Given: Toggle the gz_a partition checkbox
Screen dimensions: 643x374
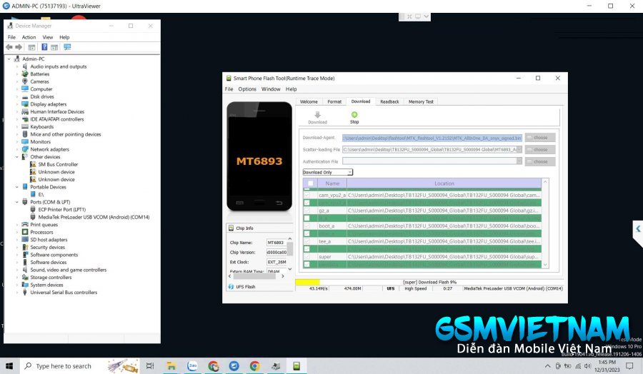Looking at the screenshot, I should coord(306,211).
